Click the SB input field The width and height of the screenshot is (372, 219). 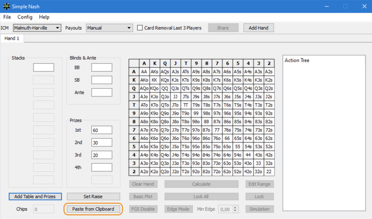point(102,80)
